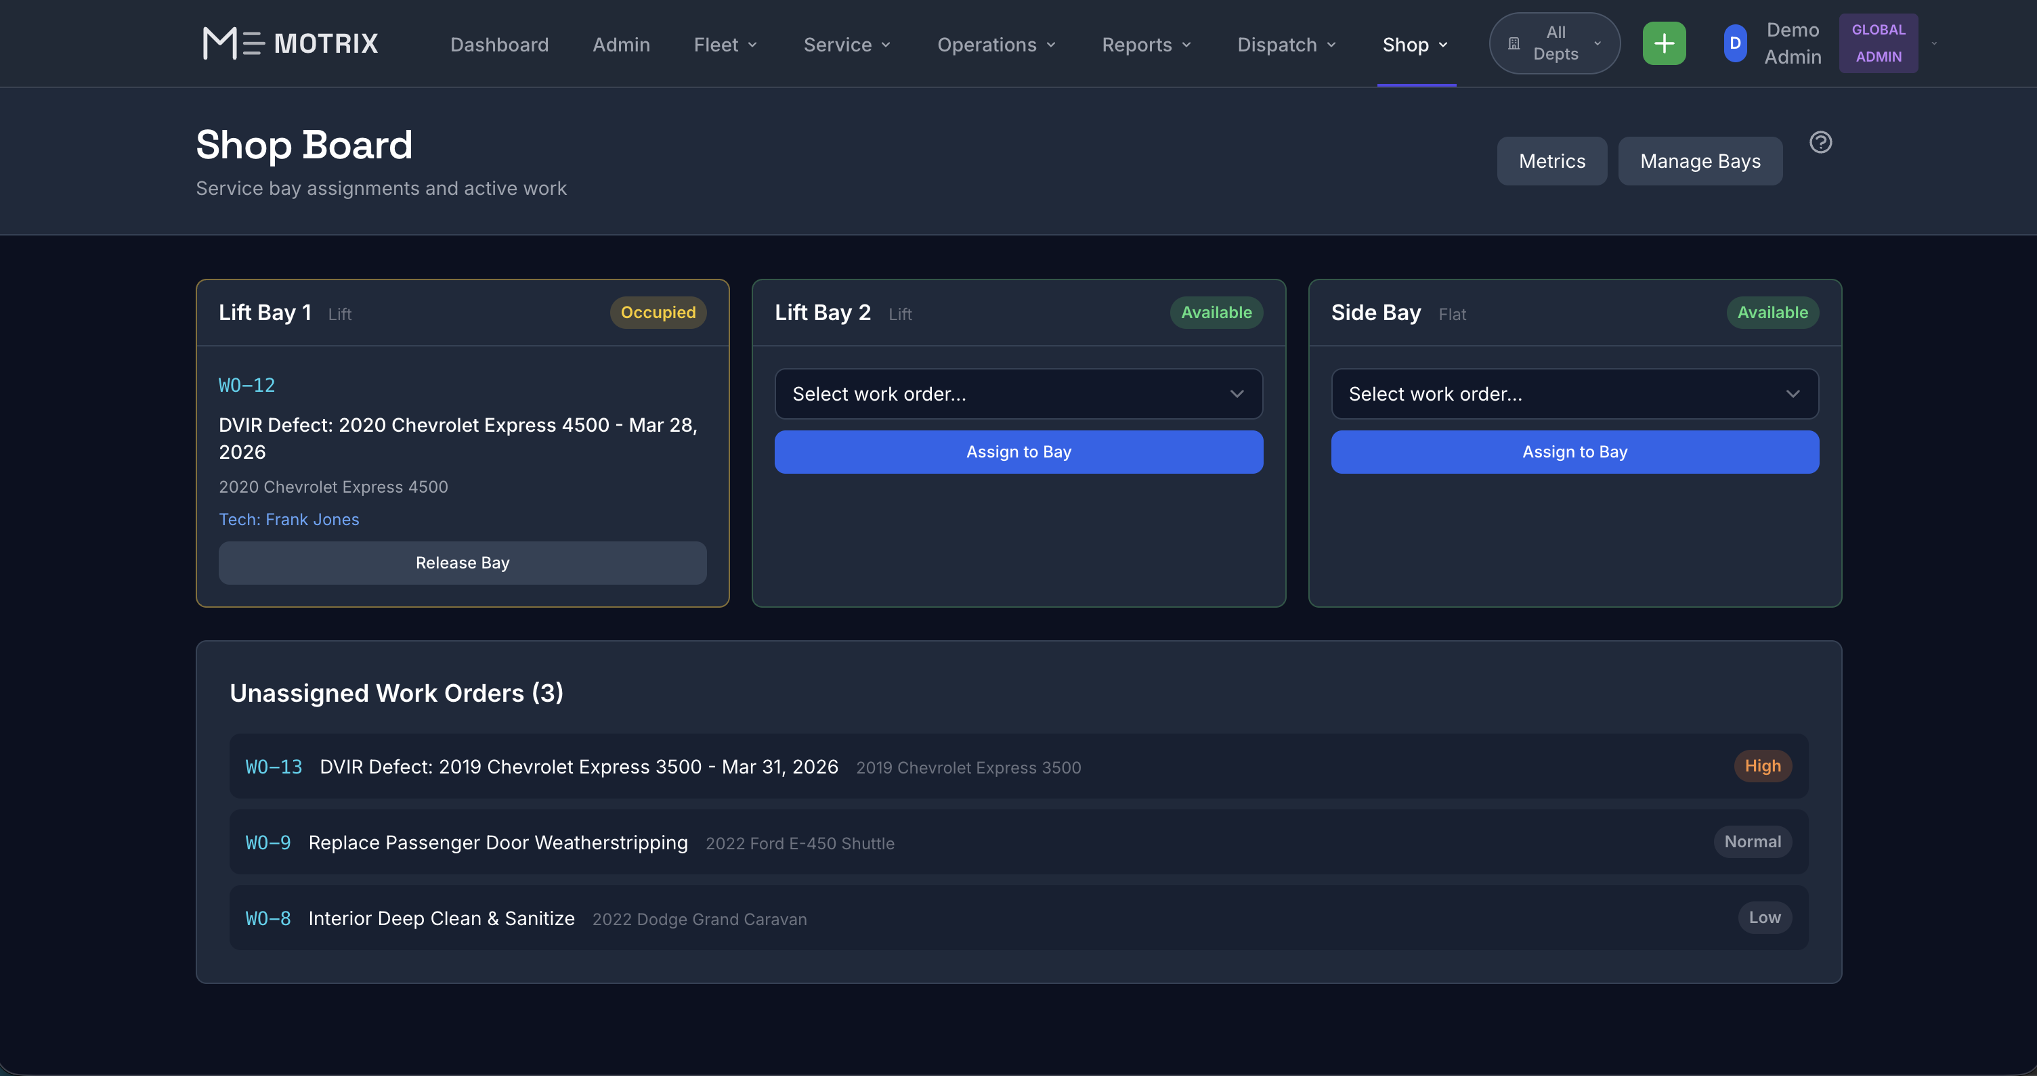Click the Occupied status badge on Lift Bay 1
The image size is (2037, 1076).
pos(658,312)
